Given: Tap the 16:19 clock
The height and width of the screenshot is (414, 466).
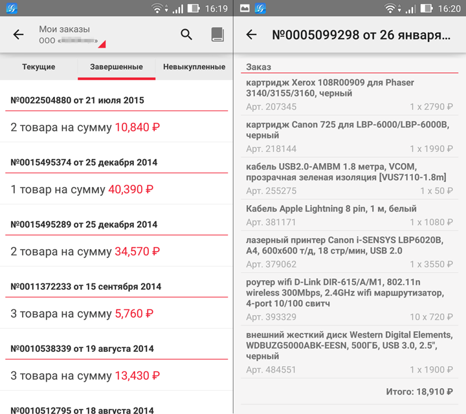Looking at the screenshot, I should (x=216, y=8).
